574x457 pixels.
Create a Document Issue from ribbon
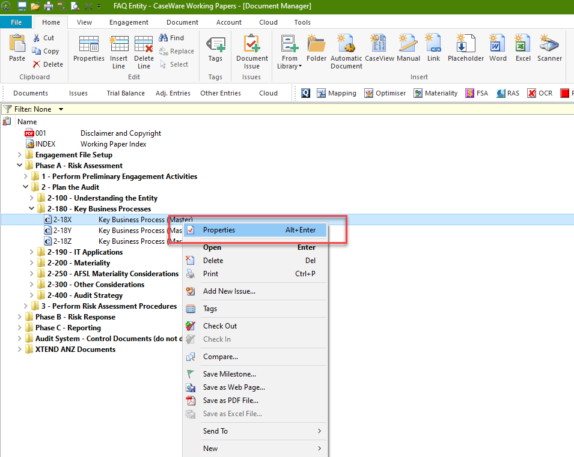252,52
